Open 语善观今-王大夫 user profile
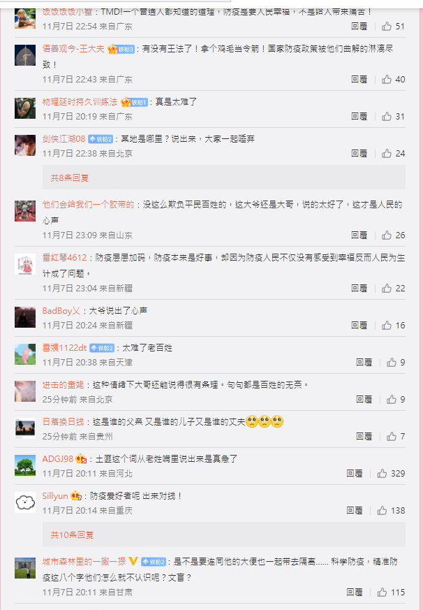The width and height of the screenshot is (423, 610). 73,49
